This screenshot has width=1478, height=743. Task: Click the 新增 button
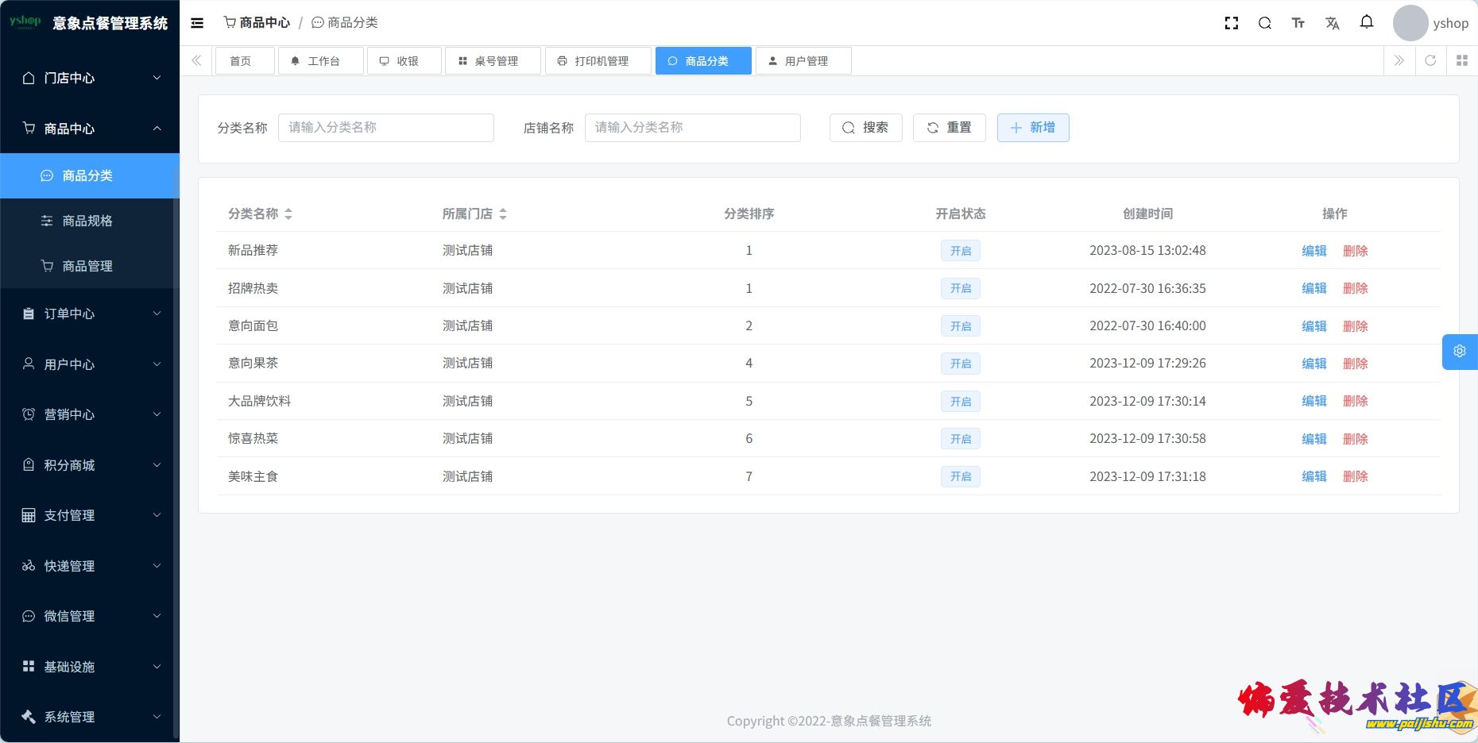[x=1033, y=128]
